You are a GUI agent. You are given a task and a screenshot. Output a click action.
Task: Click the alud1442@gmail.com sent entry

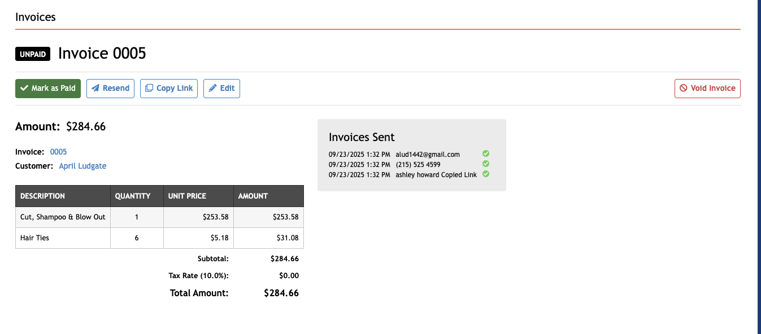(x=427, y=154)
